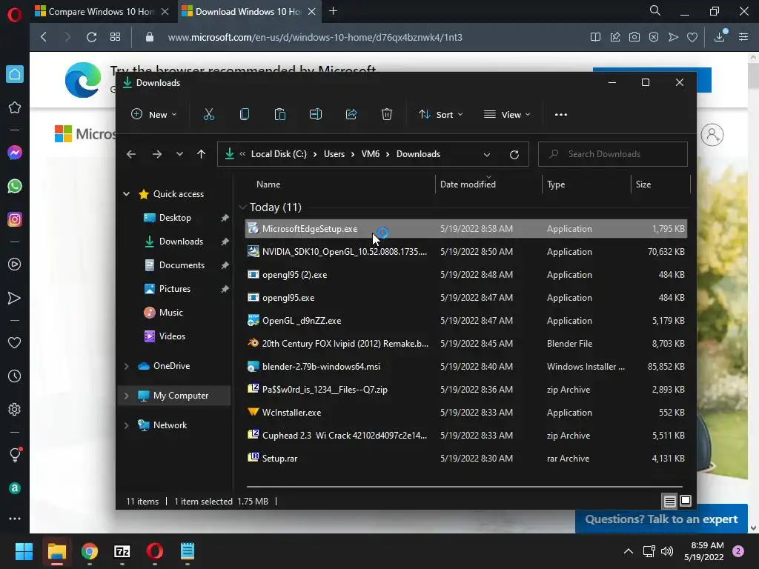Screen dimensions: 759x569
Task: Sort files by Size column header
Action: [x=643, y=184]
